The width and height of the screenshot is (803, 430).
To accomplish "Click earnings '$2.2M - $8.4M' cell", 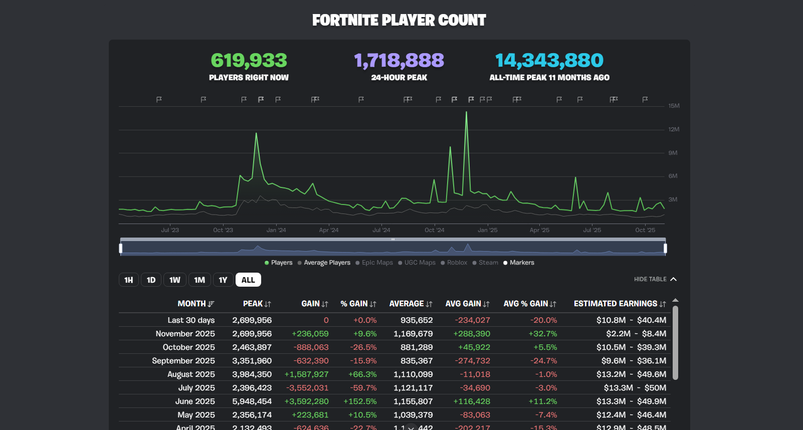I will 636,334.
